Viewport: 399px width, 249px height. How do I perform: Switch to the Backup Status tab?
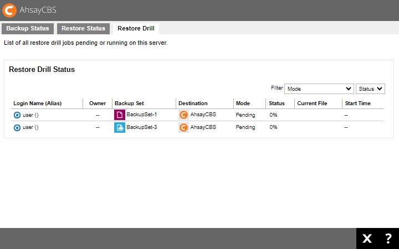(28, 29)
